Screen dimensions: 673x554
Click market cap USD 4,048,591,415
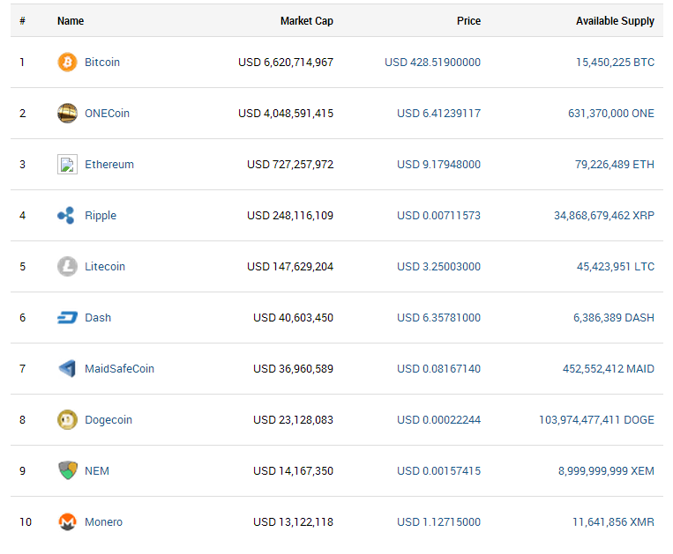286,113
